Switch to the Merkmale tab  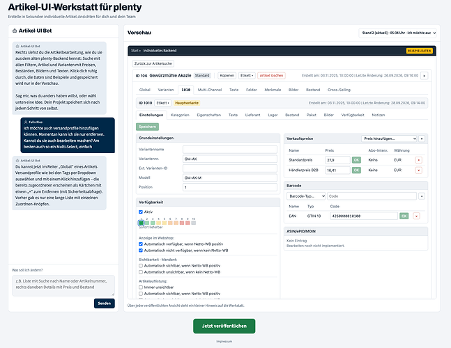(273, 90)
